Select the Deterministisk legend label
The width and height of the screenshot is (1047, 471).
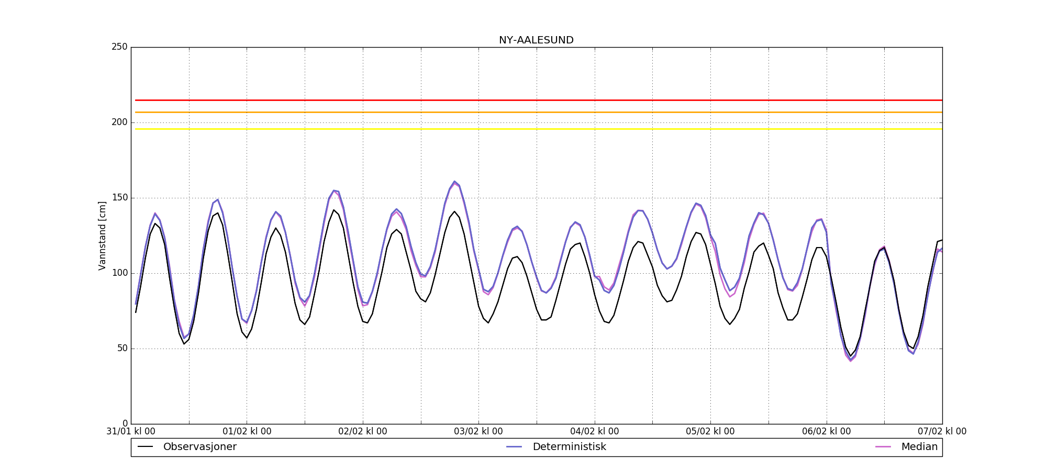(x=569, y=447)
